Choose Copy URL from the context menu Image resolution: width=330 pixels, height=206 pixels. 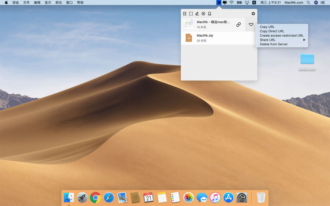(267, 27)
